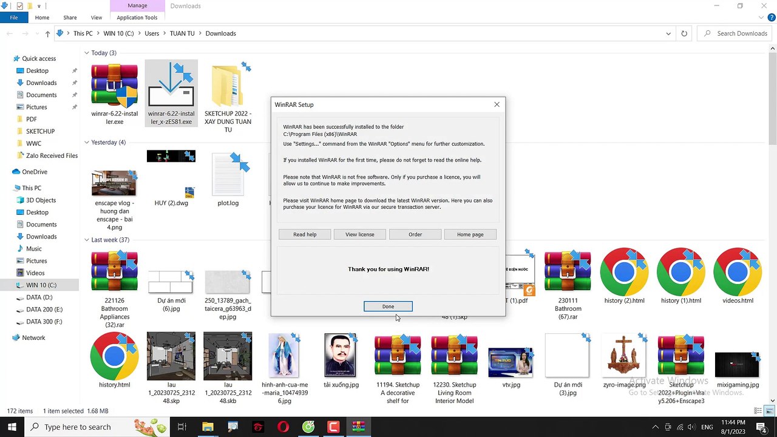Screen dimensions: 777x437
Task: Open the File ribbon tab
Action: [13, 18]
